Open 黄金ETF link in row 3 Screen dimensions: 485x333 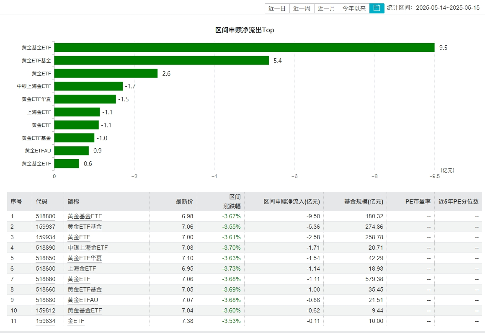pos(79,237)
